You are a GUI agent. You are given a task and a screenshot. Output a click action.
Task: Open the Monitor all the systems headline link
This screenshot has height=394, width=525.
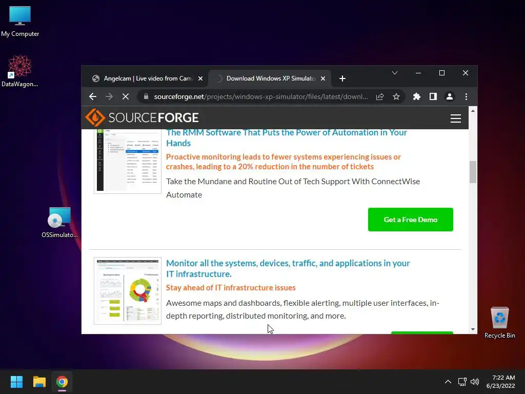point(288,268)
